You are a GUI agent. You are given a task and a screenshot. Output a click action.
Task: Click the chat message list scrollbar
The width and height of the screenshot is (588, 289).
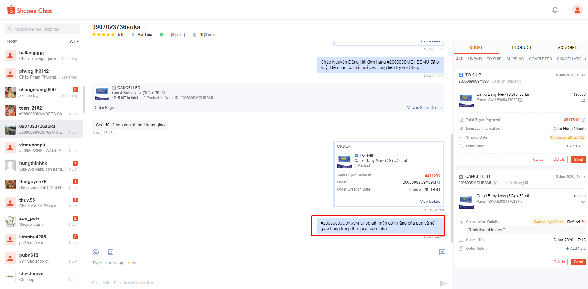pos(452,188)
